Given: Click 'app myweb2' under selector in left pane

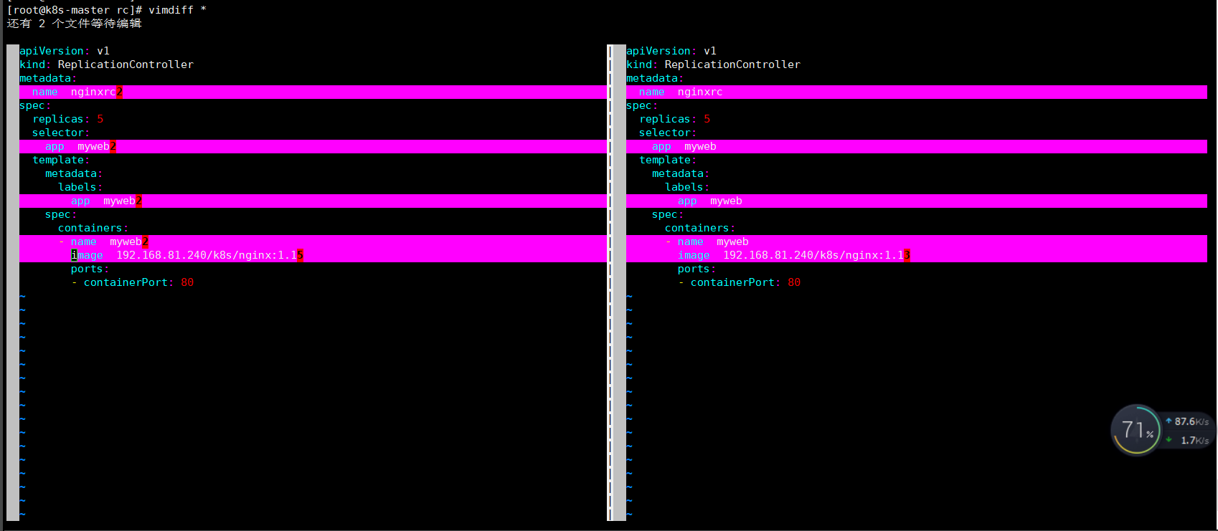Looking at the screenshot, I should click(x=313, y=146).
